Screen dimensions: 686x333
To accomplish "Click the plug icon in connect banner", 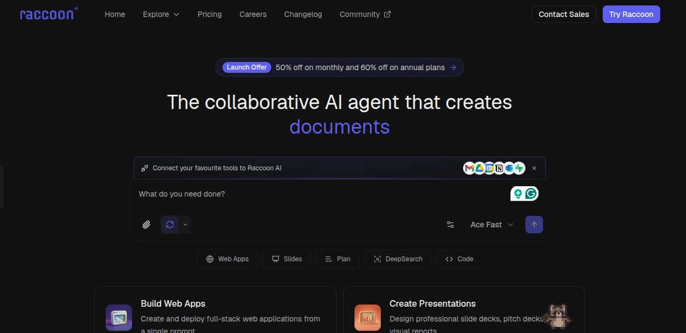I will coord(145,168).
